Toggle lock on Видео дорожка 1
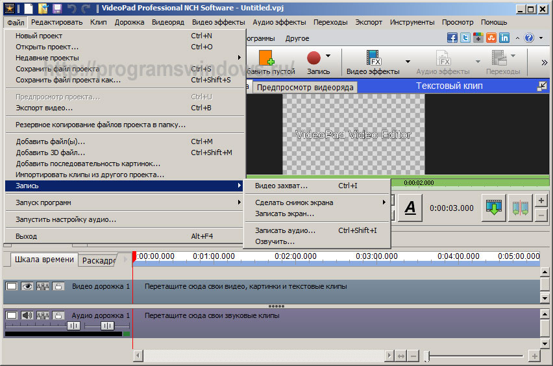This screenshot has height=366, width=553. coord(58,286)
